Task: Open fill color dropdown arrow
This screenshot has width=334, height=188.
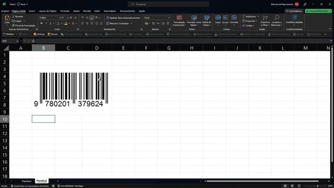Action: (69, 23)
